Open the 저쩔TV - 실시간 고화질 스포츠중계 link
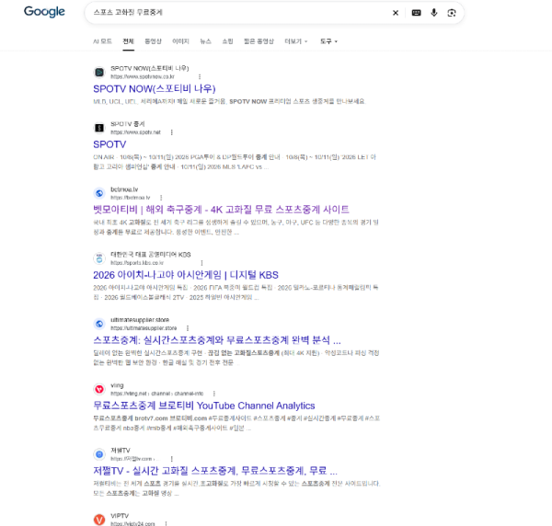Image resolution: width=552 pixels, height=526 pixels. click(215, 471)
